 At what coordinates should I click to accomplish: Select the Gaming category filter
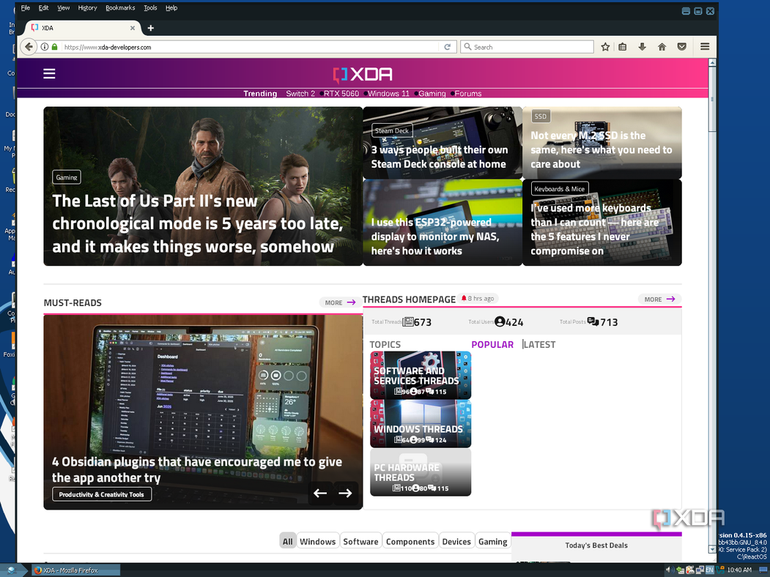pyautogui.click(x=492, y=541)
